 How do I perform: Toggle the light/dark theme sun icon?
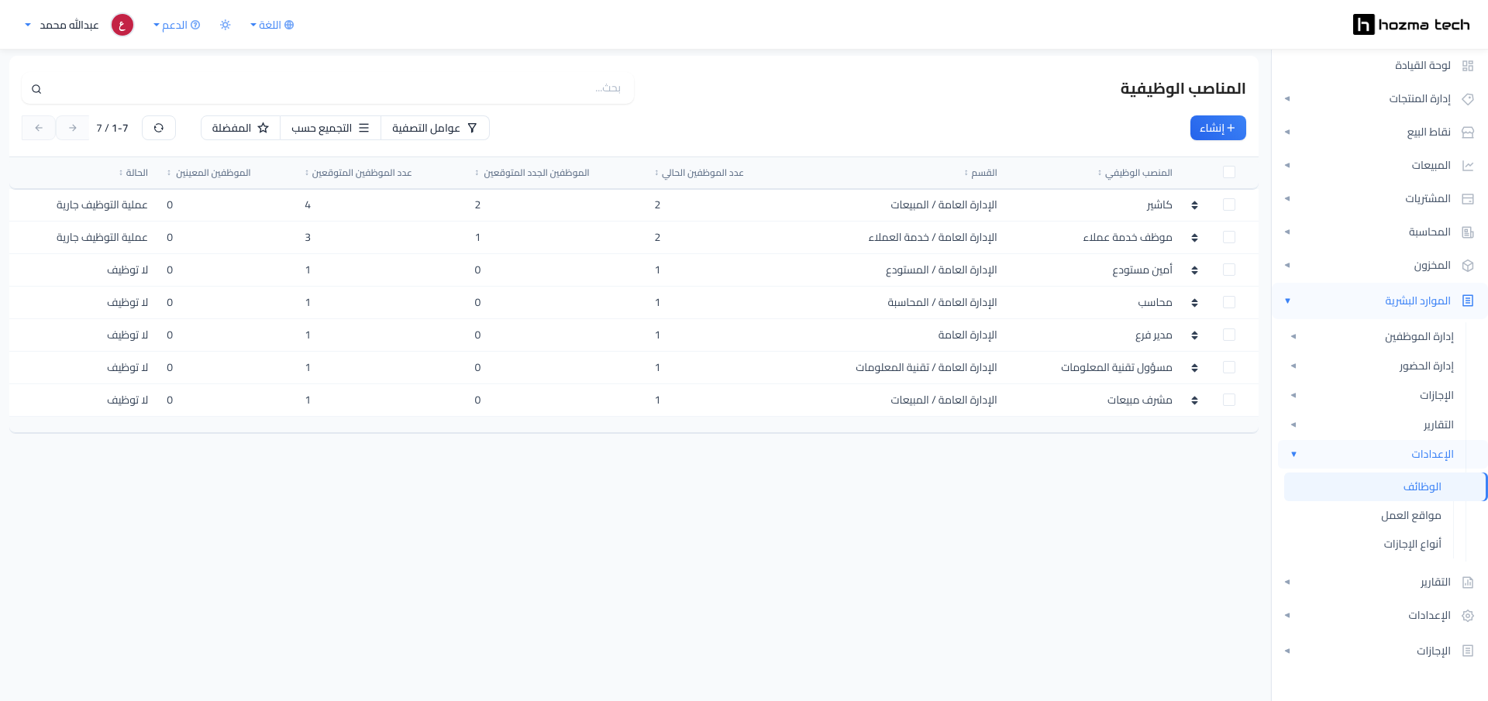tap(226, 25)
